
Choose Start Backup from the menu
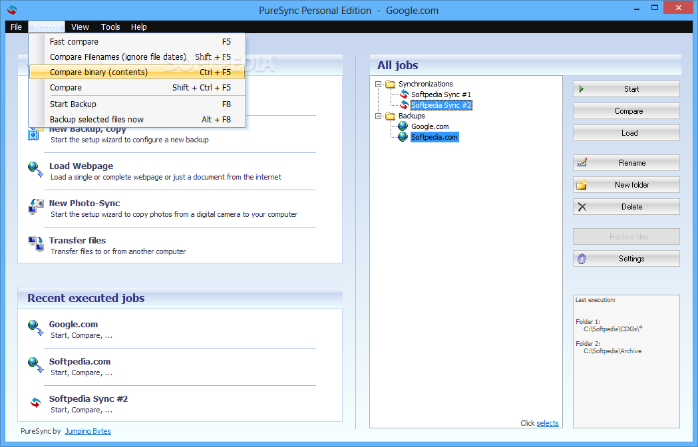point(137,104)
